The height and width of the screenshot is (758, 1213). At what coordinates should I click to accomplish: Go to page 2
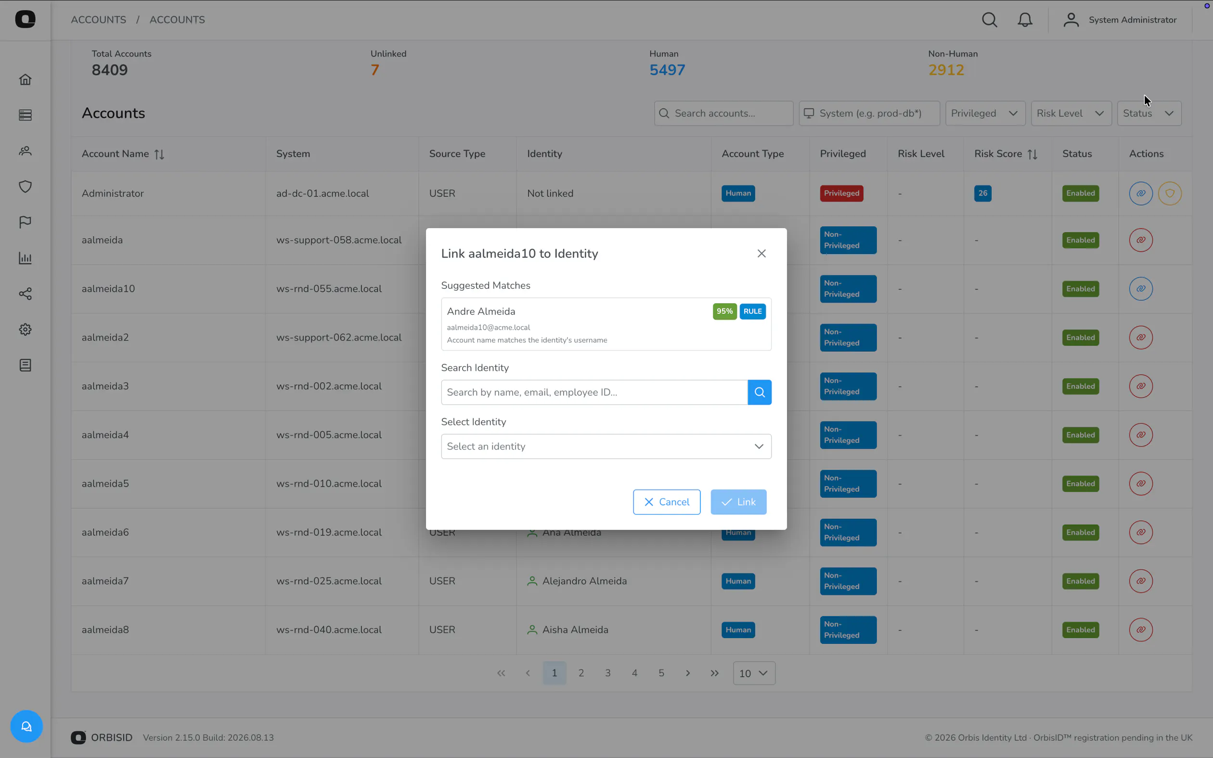pos(581,673)
